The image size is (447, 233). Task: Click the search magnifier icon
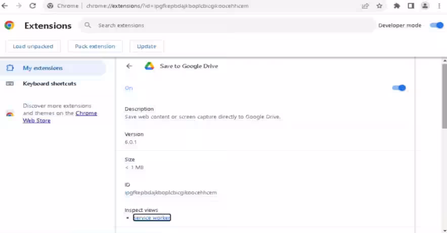[88, 25]
